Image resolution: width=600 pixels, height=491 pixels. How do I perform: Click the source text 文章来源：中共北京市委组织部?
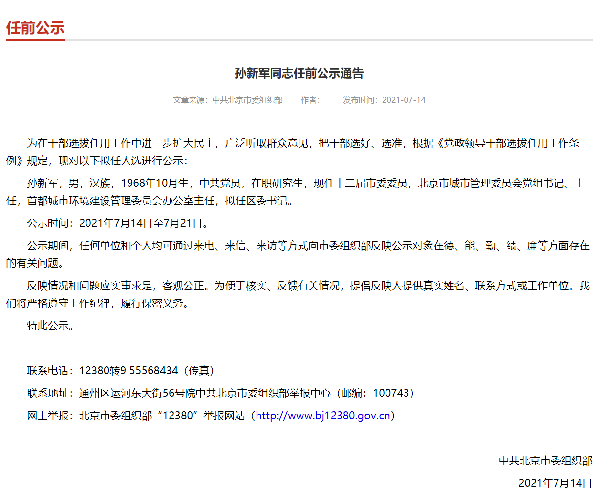(228, 100)
